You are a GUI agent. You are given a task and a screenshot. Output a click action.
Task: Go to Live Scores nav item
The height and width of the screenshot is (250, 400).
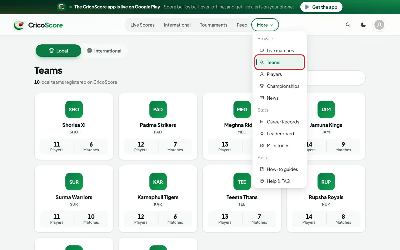[142, 25]
